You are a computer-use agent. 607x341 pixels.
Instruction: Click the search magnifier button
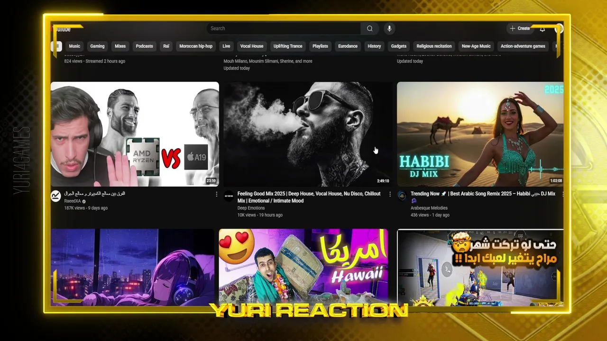point(369,28)
